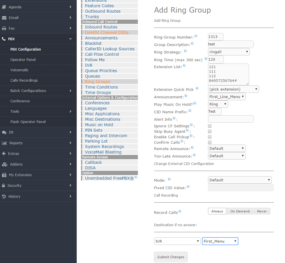Tick the Confirm Calls checkbox

click(210, 142)
